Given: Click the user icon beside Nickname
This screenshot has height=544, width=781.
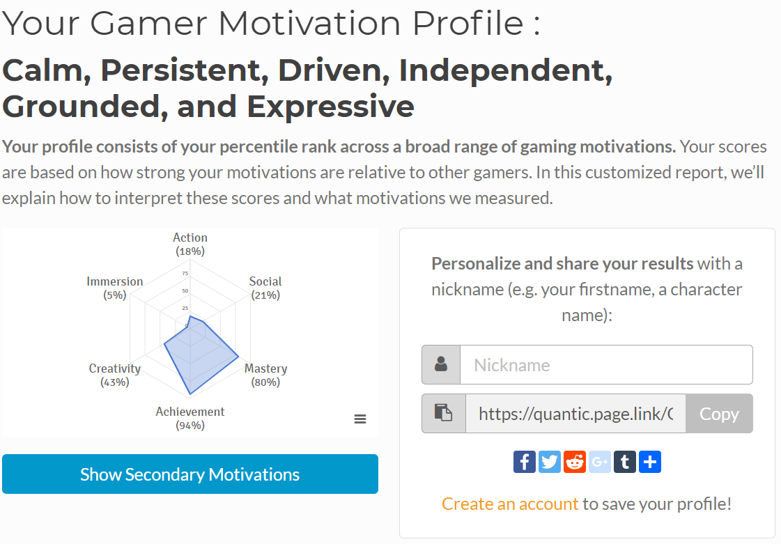Looking at the screenshot, I should point(441,364).
